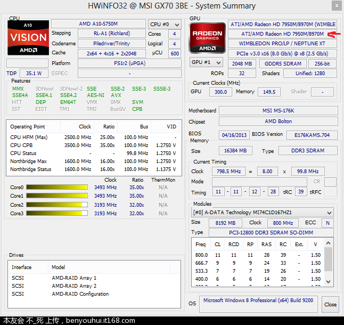Click the FS1r2 (uPGA) platform field
Image resolution: width=344 pixels, height=325 pixels.
click(129, 63)
